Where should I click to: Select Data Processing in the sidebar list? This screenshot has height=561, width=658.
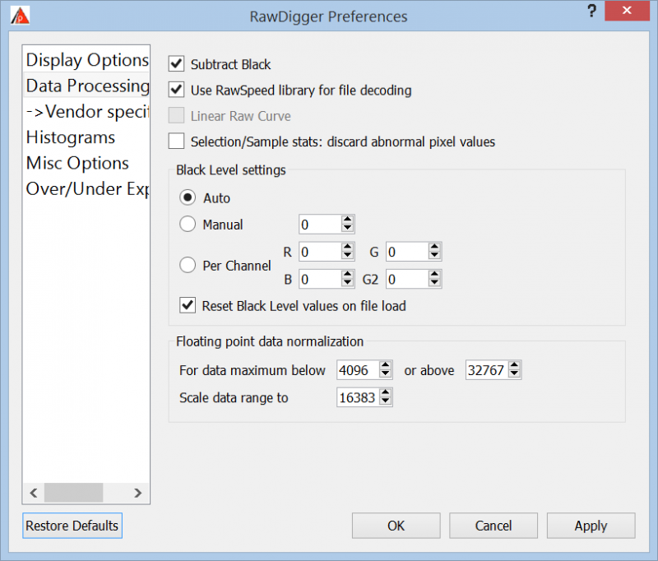tap(87, 86)
